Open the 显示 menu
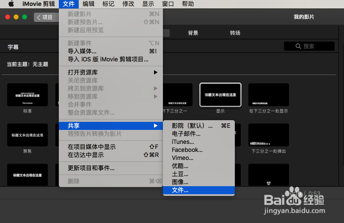The width and height of the screenshot is (344, 223). [148, 4]
